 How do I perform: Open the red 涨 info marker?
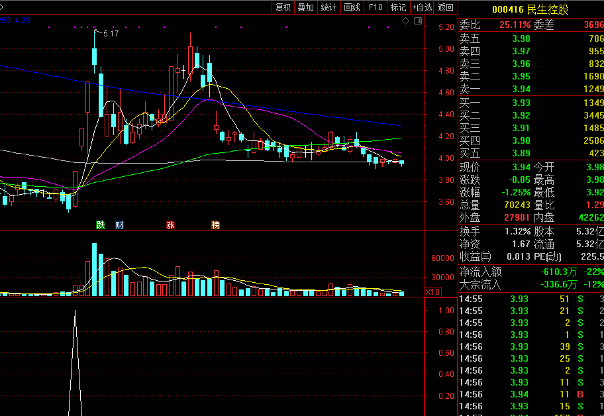[171, 225]
